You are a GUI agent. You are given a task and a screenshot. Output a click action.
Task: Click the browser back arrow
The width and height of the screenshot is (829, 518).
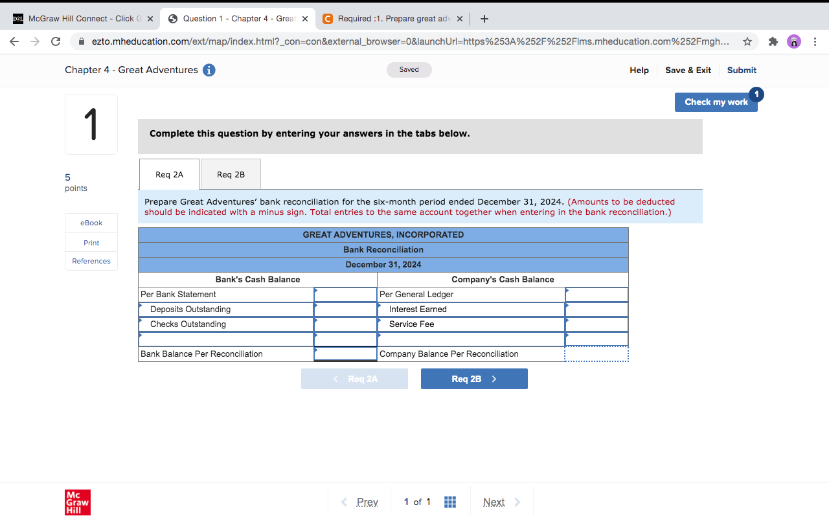pos(16,41)
